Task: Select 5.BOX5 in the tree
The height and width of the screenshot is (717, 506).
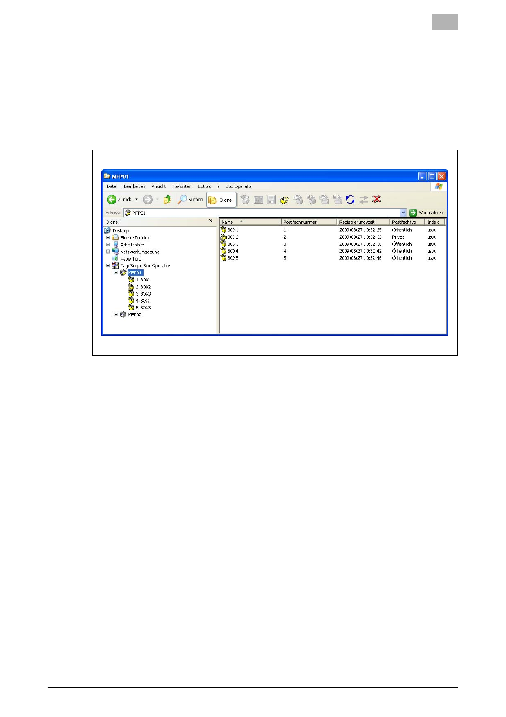Action: (143, 308)
